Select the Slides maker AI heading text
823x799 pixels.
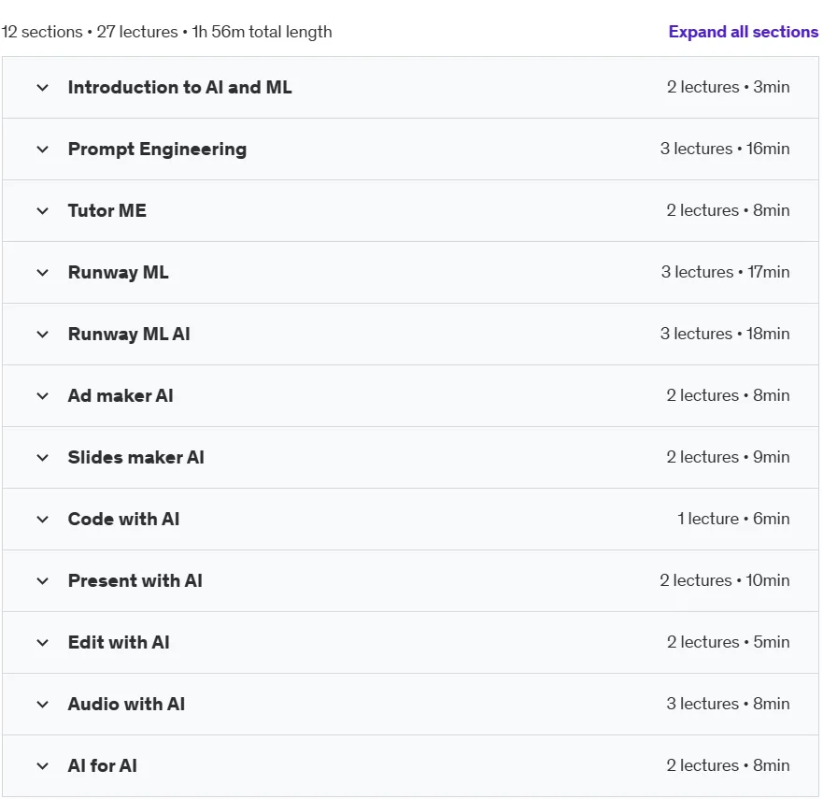(x=136, y=457)
